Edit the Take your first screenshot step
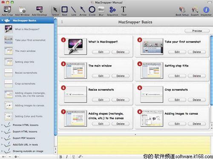The width and height of the screenshot is (213, 159). 177,52
